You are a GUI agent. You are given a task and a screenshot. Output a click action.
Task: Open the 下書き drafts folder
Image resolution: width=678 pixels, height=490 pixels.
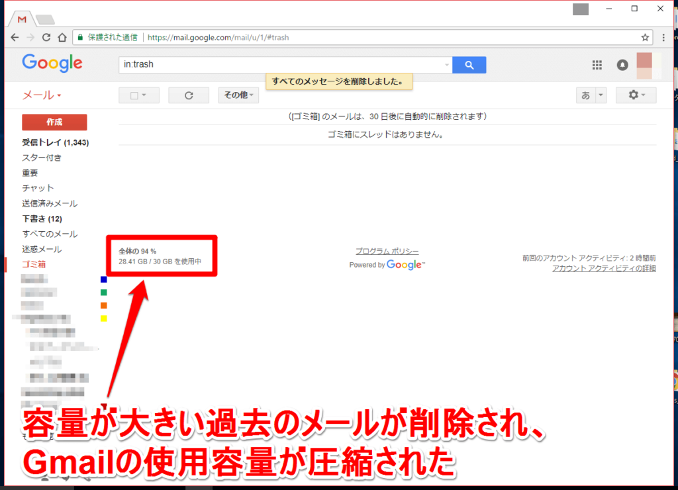42,219
